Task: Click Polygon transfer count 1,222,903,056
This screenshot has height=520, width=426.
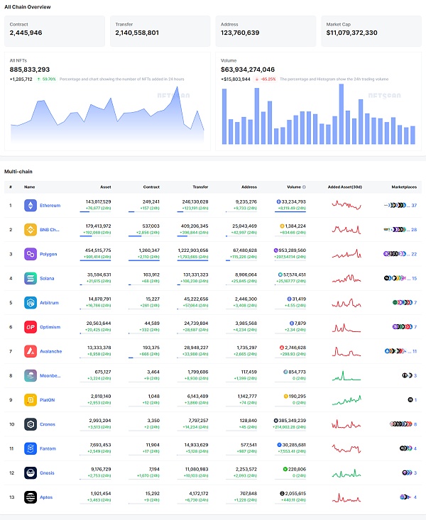Action: click(193, 250)
